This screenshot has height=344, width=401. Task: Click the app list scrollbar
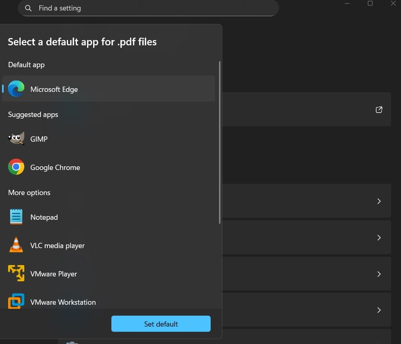pyautogui.click(x=220, y=142)
